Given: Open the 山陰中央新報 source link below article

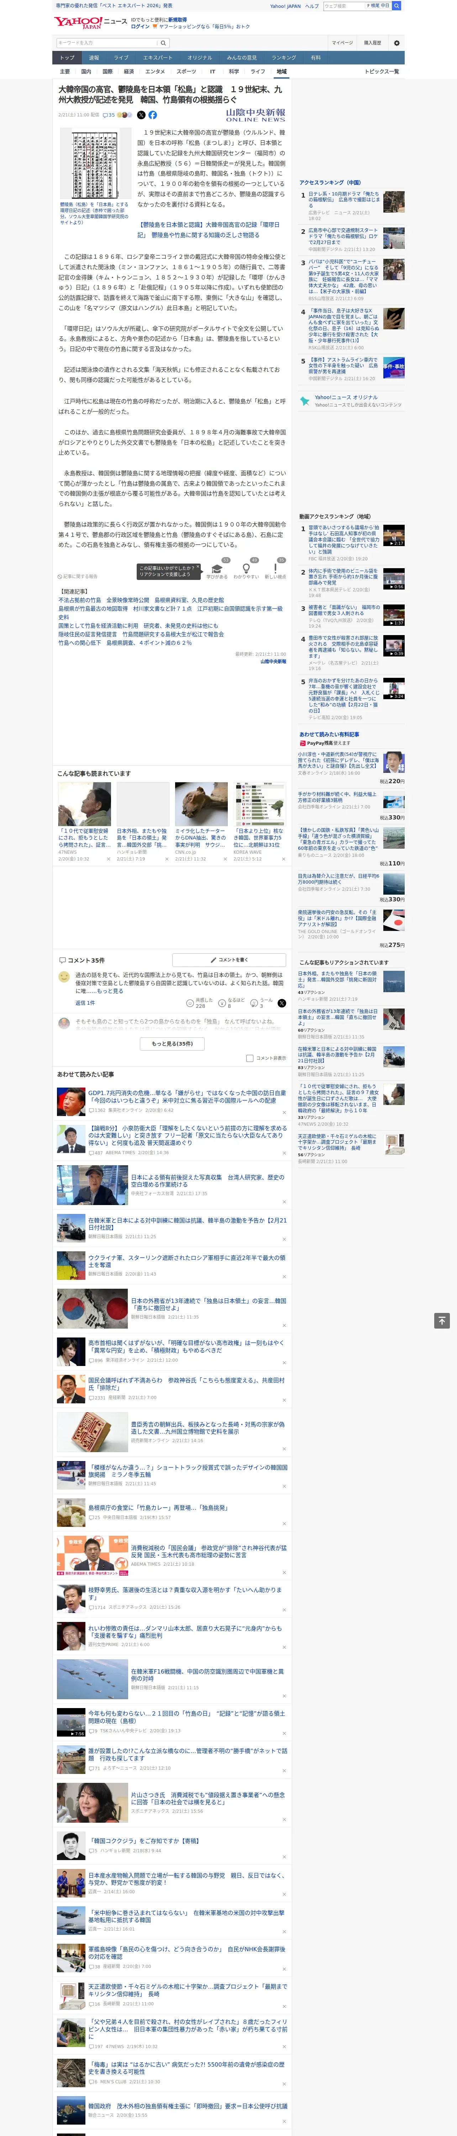Looking at the screenshot, I should [273, 662].
